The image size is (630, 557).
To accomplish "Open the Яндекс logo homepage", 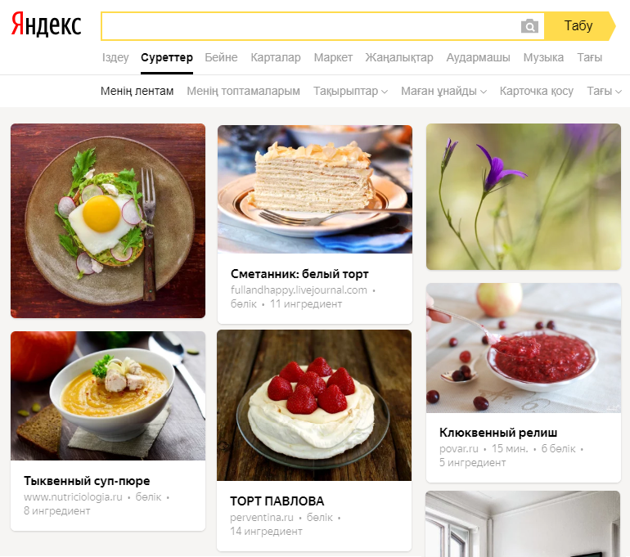I will (46, 24).
